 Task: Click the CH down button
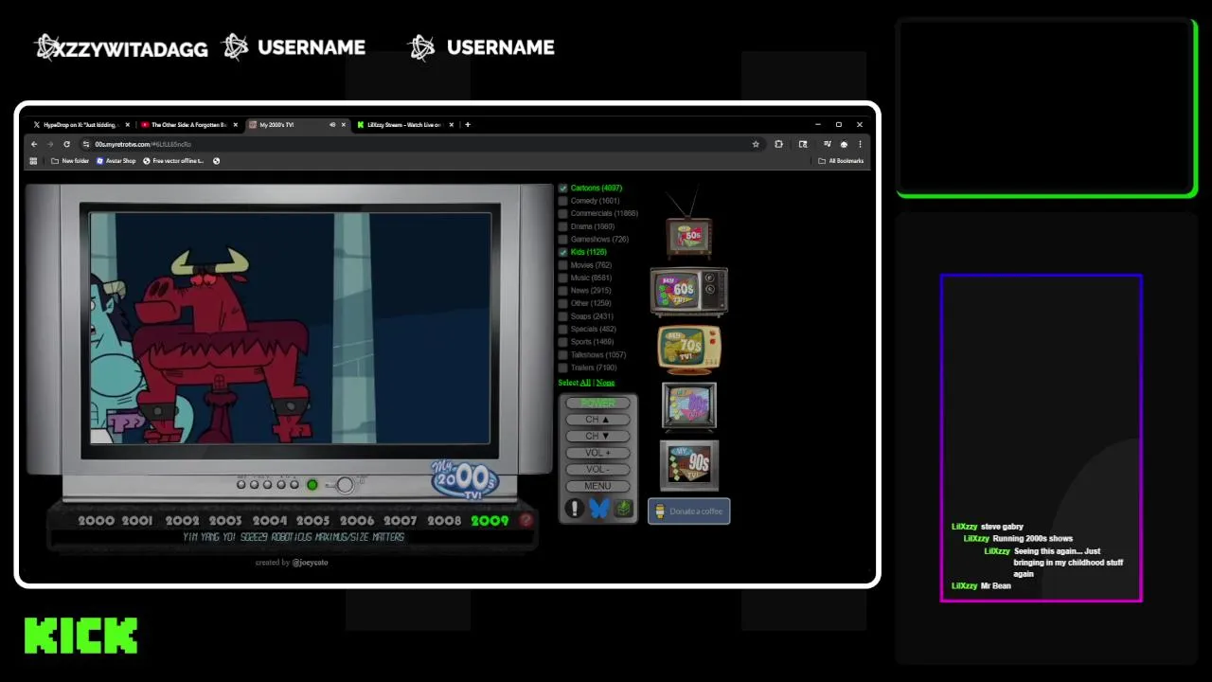click(x=597, y=436)
